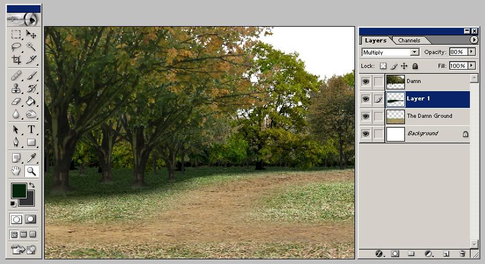Select the Background layer thumbnail
This screenshot has width=485, height=264.
pyautogui.click(x=395, y=134)
